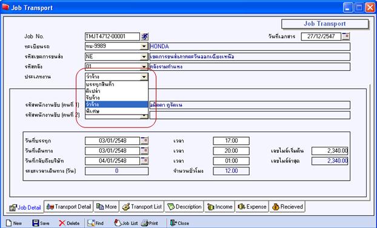Open the Transport List tab
The image size is (377, 228).
tap(142, 207)
